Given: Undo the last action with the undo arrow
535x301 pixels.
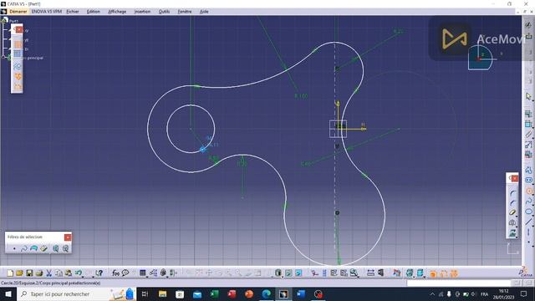Looking at the screenshot, I should (x=78, y=273).
